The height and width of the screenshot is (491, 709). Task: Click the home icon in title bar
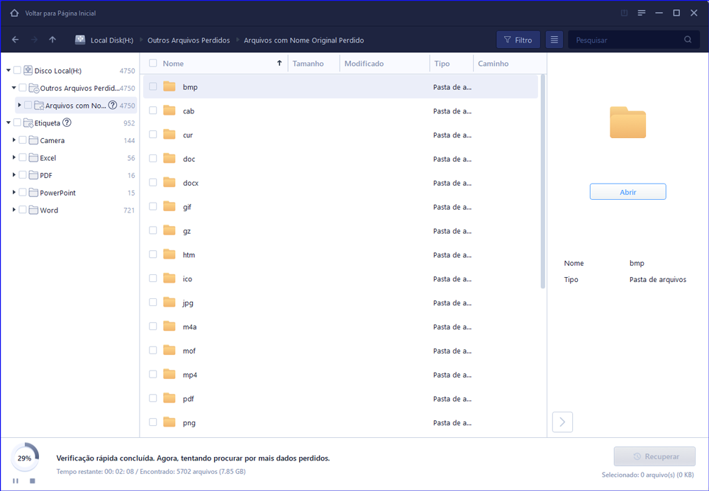[x=14, y=13]
